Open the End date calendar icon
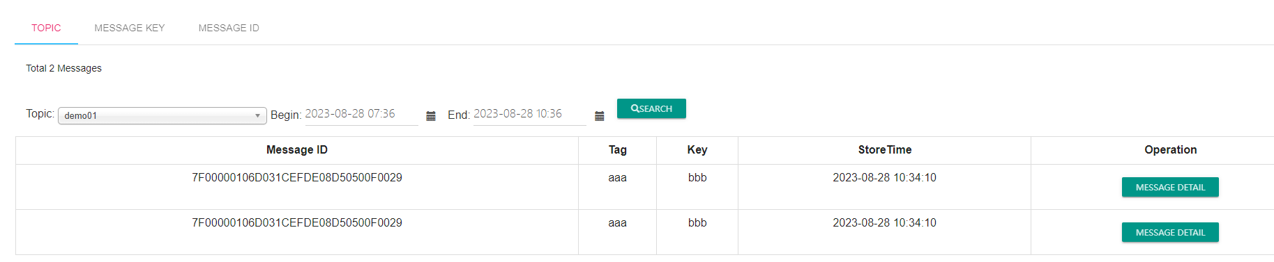Image resolution: width=1274 pixels, height=262 pixels. point(600,116)
